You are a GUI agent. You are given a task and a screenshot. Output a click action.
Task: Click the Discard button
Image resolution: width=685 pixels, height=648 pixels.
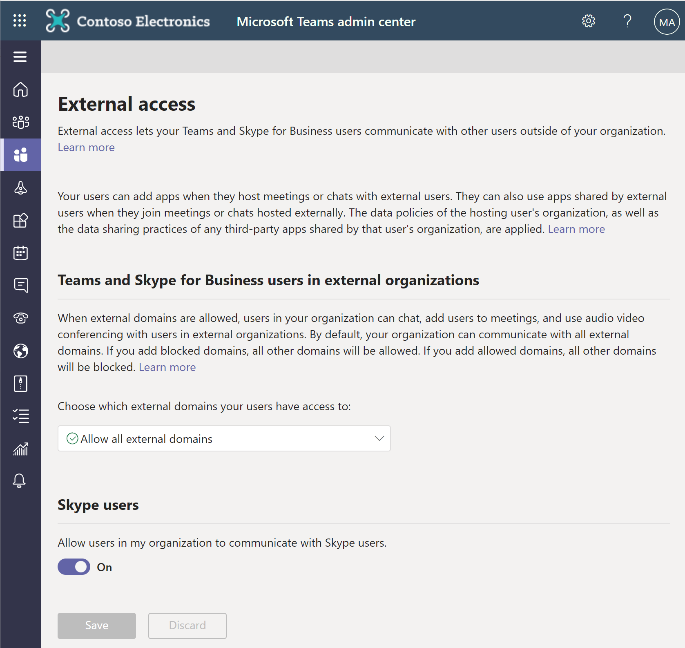coord(187,626)
